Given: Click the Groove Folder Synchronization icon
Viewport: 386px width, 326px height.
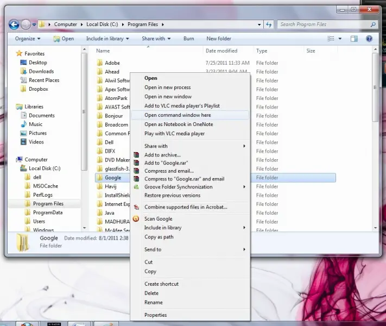Looking at the screenshot, I should point(136,187).
